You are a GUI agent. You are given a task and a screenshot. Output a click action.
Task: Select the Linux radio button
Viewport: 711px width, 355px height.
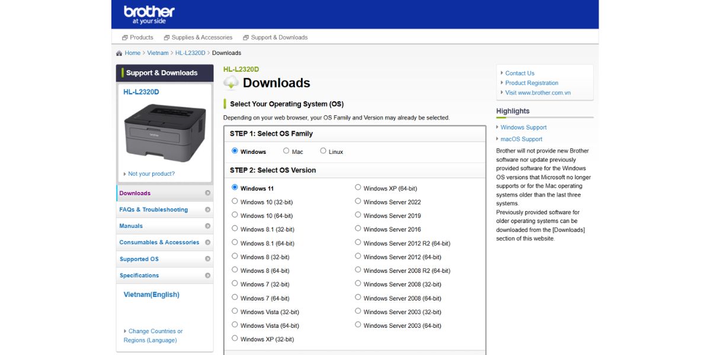pyautogui.click(x=323, y=151)
